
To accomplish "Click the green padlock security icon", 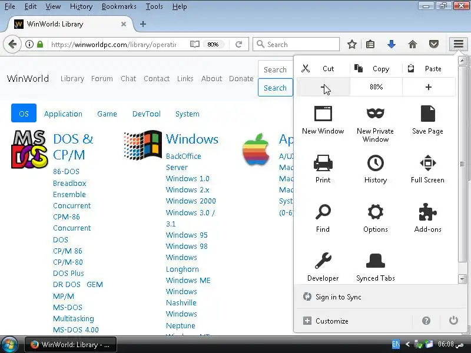I will [x=40, y=45].
